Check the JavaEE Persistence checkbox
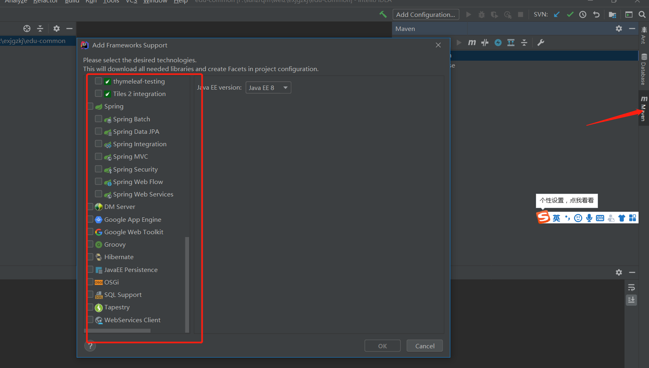 pos(90,270)
